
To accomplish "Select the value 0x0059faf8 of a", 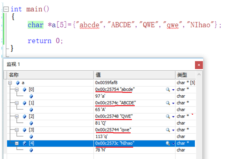I will 106,83.
